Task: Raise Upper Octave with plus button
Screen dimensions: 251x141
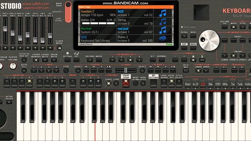Action: 224,70
